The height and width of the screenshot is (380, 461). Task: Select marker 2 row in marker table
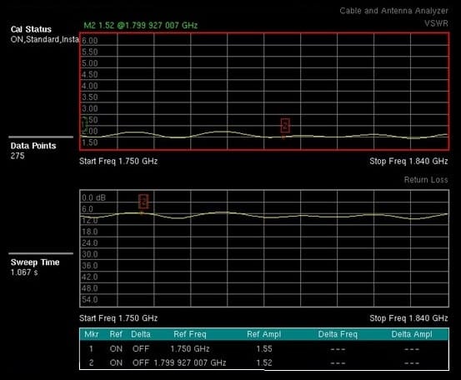click(x=264, y=362)
